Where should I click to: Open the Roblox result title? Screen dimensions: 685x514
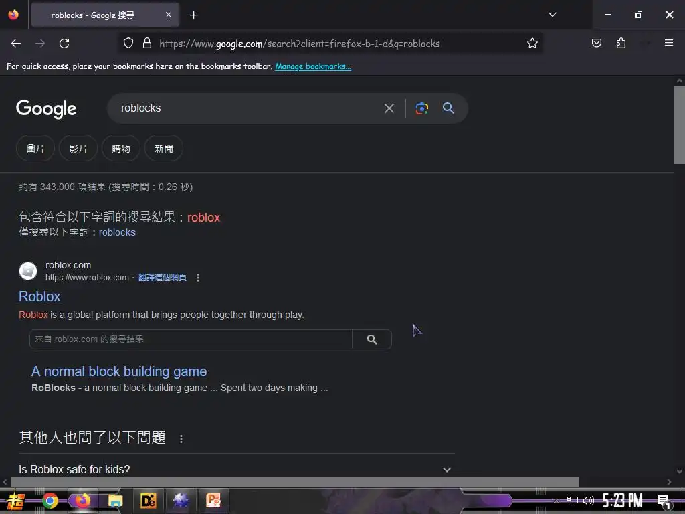coord(39,296)
